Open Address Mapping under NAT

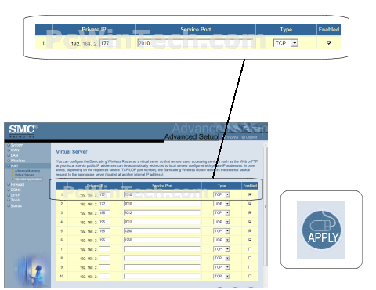(27, 171)
